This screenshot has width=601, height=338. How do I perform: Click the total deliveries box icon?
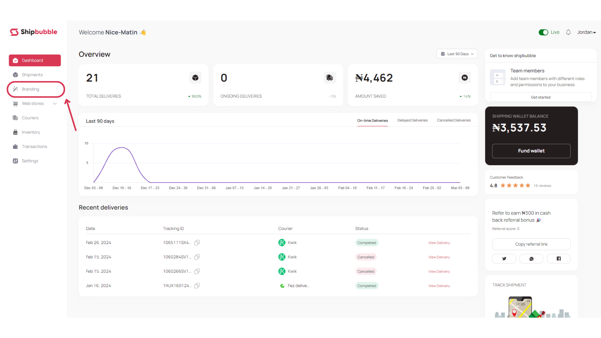195,78
